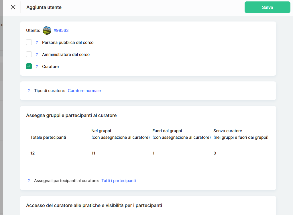The image size is (293, 215).
Task: Click the Totale partecipanti value 12
Action: click(x=33, y=153)
